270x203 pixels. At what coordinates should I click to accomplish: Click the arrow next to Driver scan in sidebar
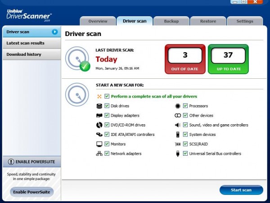click(x=54, y=32)
